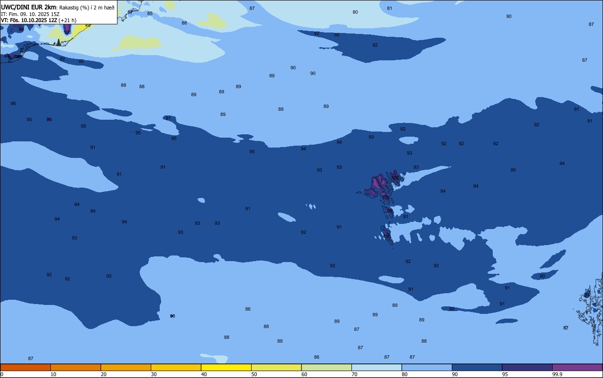Click the 'VT: Fös. 10.10.2025 12Z (+21 h)' line

point(39,20)
